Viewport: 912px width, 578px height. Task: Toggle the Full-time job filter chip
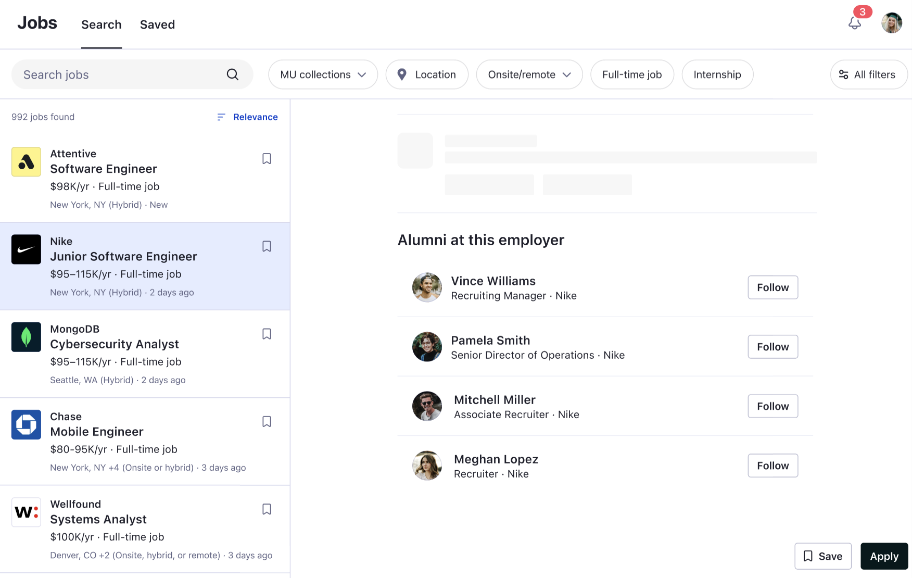click(x=632, y=74)
